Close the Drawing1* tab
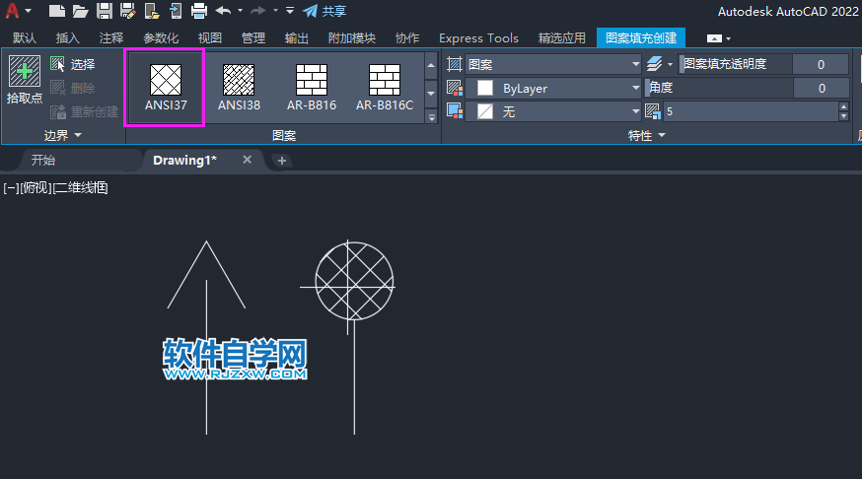This screenshot has width=862, height=479. pos(248,160)
